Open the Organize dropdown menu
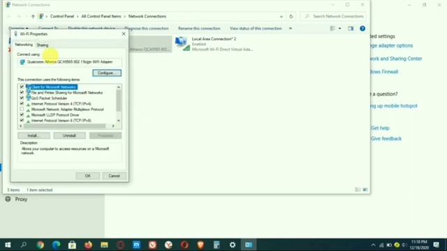 tap(18, 29)
